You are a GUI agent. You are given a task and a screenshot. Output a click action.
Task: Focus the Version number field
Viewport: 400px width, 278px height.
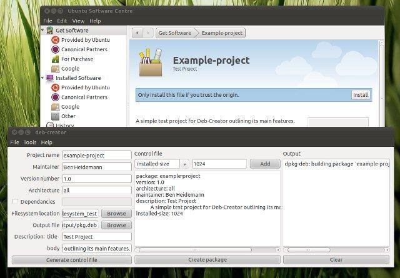click(97, 179)
